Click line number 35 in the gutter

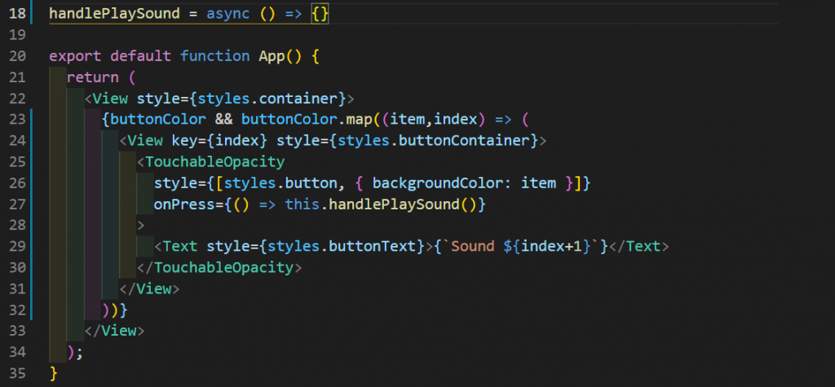pos(17,373)
